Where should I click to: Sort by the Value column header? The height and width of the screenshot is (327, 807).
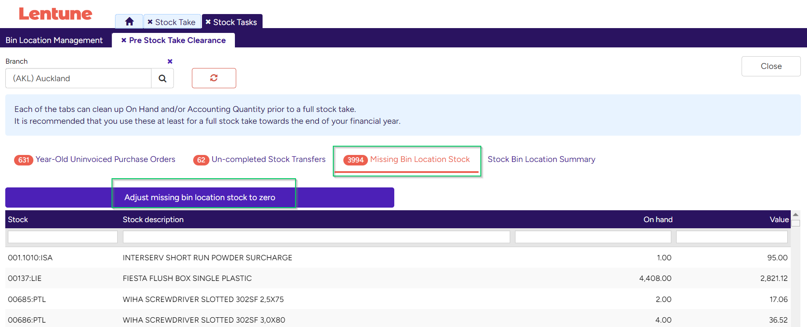(x=779, y=219)
